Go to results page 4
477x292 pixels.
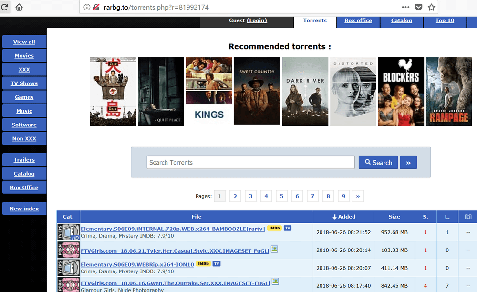point(266,196)
